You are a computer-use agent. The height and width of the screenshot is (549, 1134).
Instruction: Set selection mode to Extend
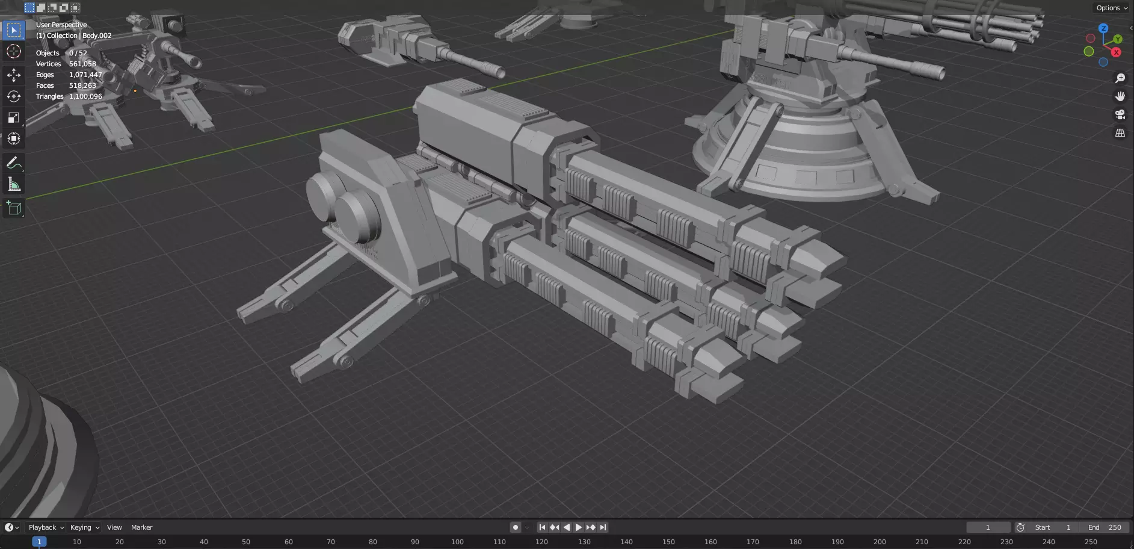(41, 8)
